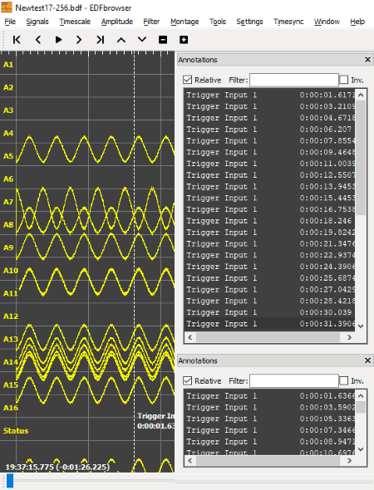Check Inv. in the upper Annotations panel

click(344, 80)
